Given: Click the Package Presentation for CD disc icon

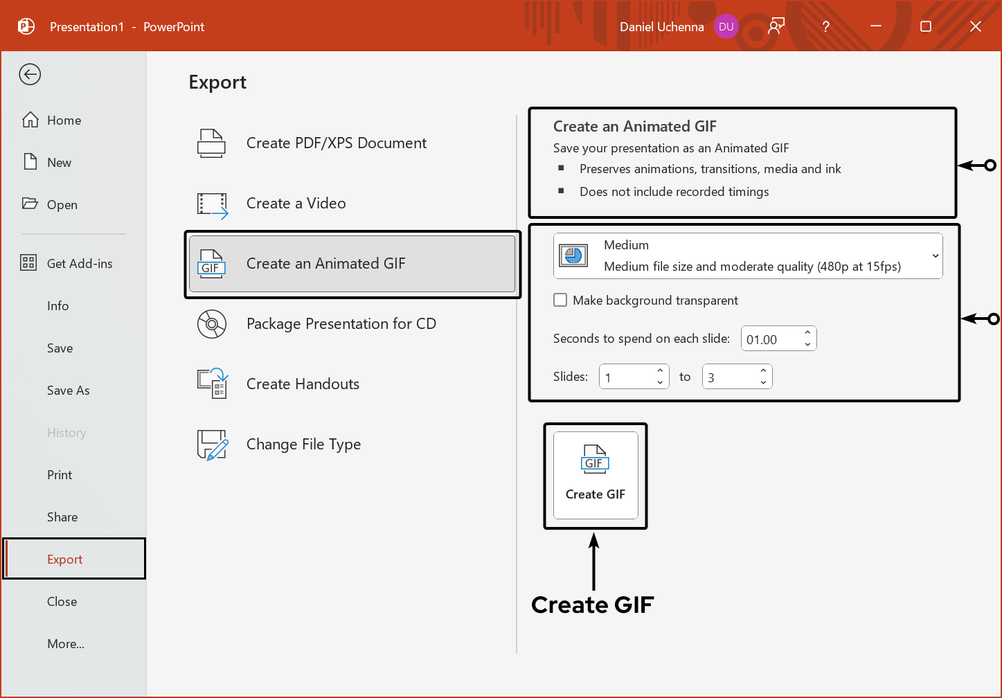Looking at the screenshot, I should click(x=211, y=323).
